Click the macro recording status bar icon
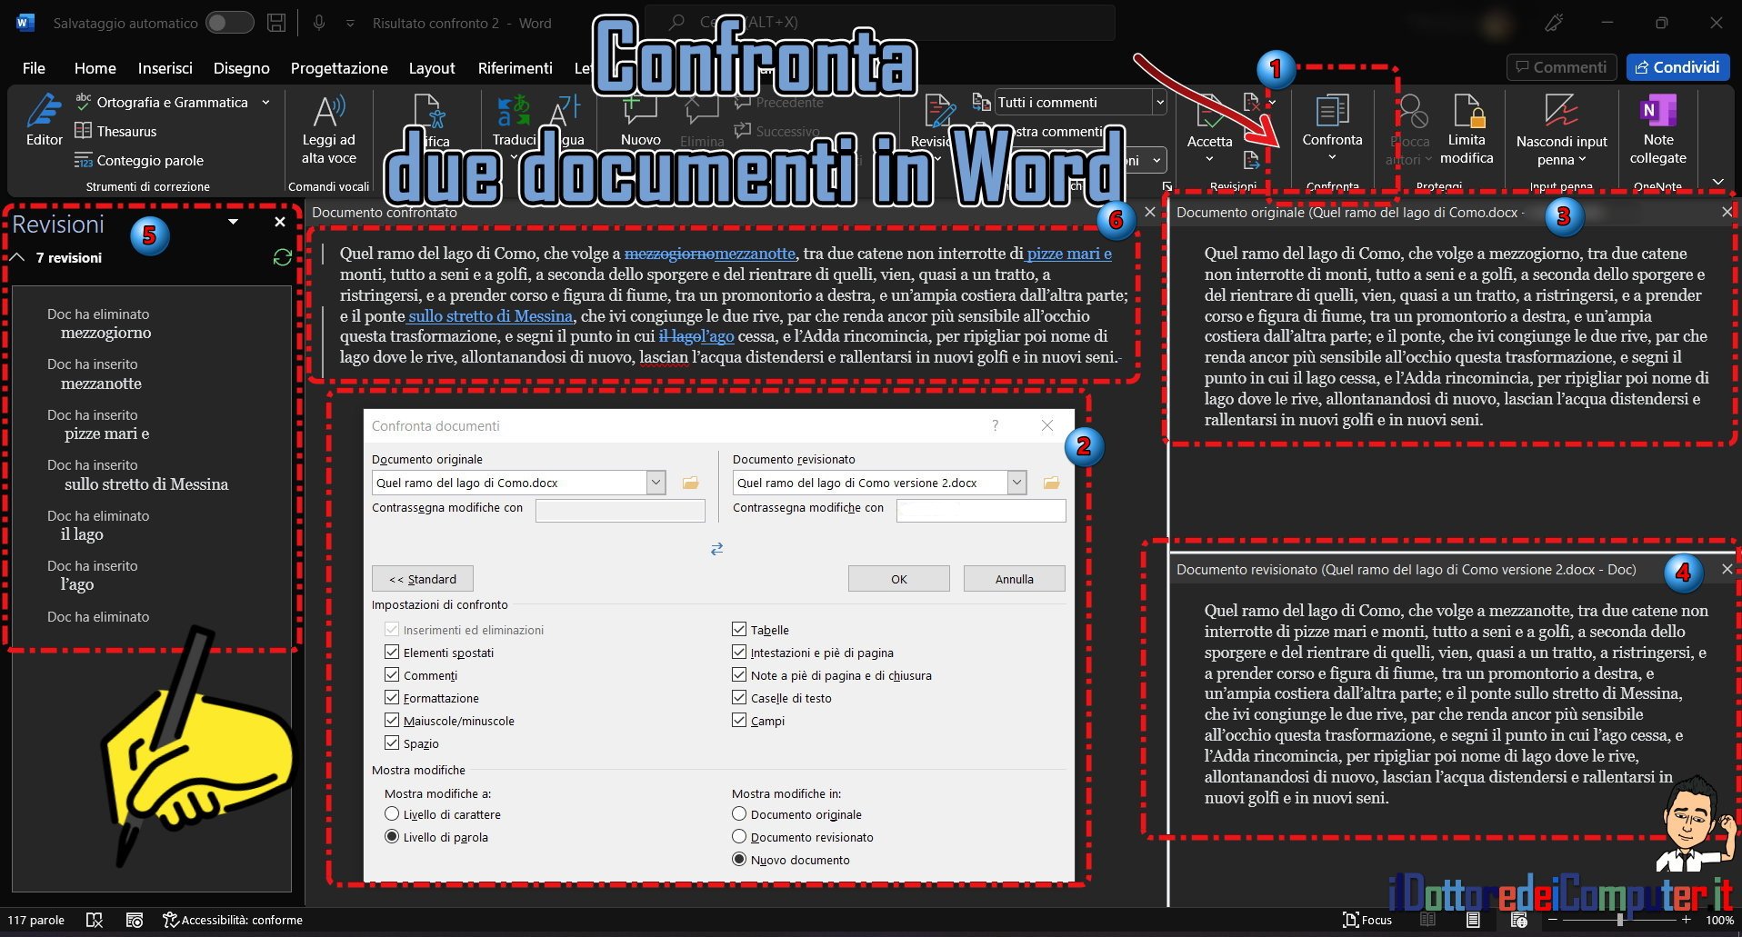Image resolution: width=1742 pixels, height=937 pixels. click(135, 920)
